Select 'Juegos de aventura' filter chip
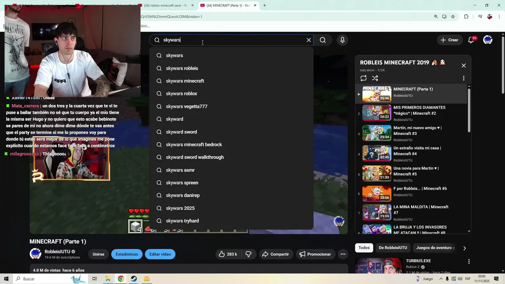 point(436,248)
